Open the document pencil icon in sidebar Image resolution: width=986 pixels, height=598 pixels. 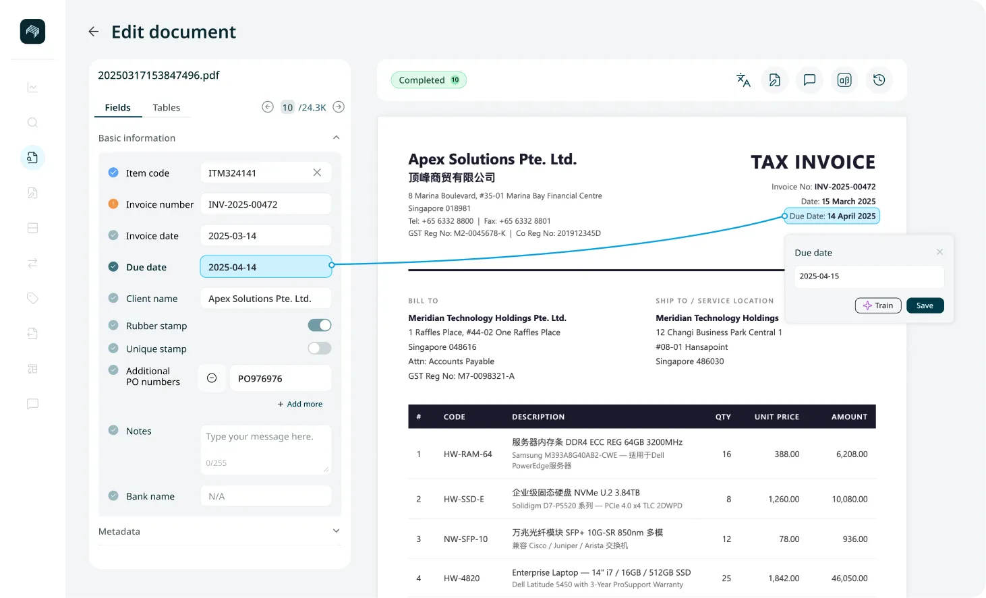(x=32, y=193)
